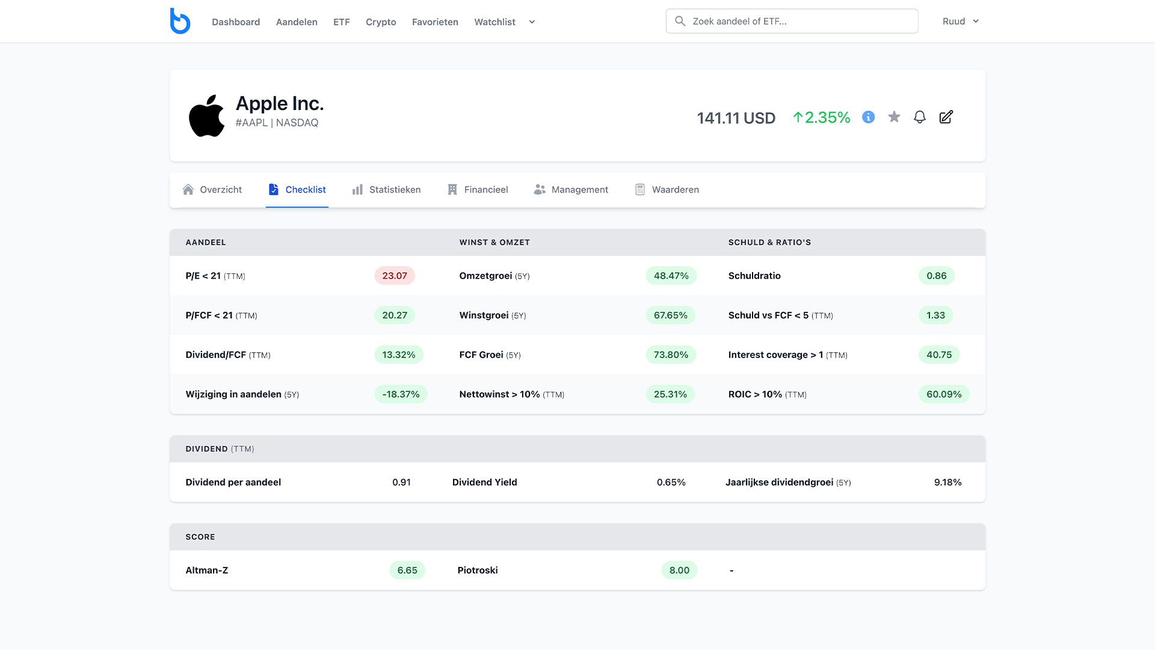Viewport: 1155px width, 650px height.
Task: Go to Dashboard
Action: pyautogui.click(x=236, y=22)
